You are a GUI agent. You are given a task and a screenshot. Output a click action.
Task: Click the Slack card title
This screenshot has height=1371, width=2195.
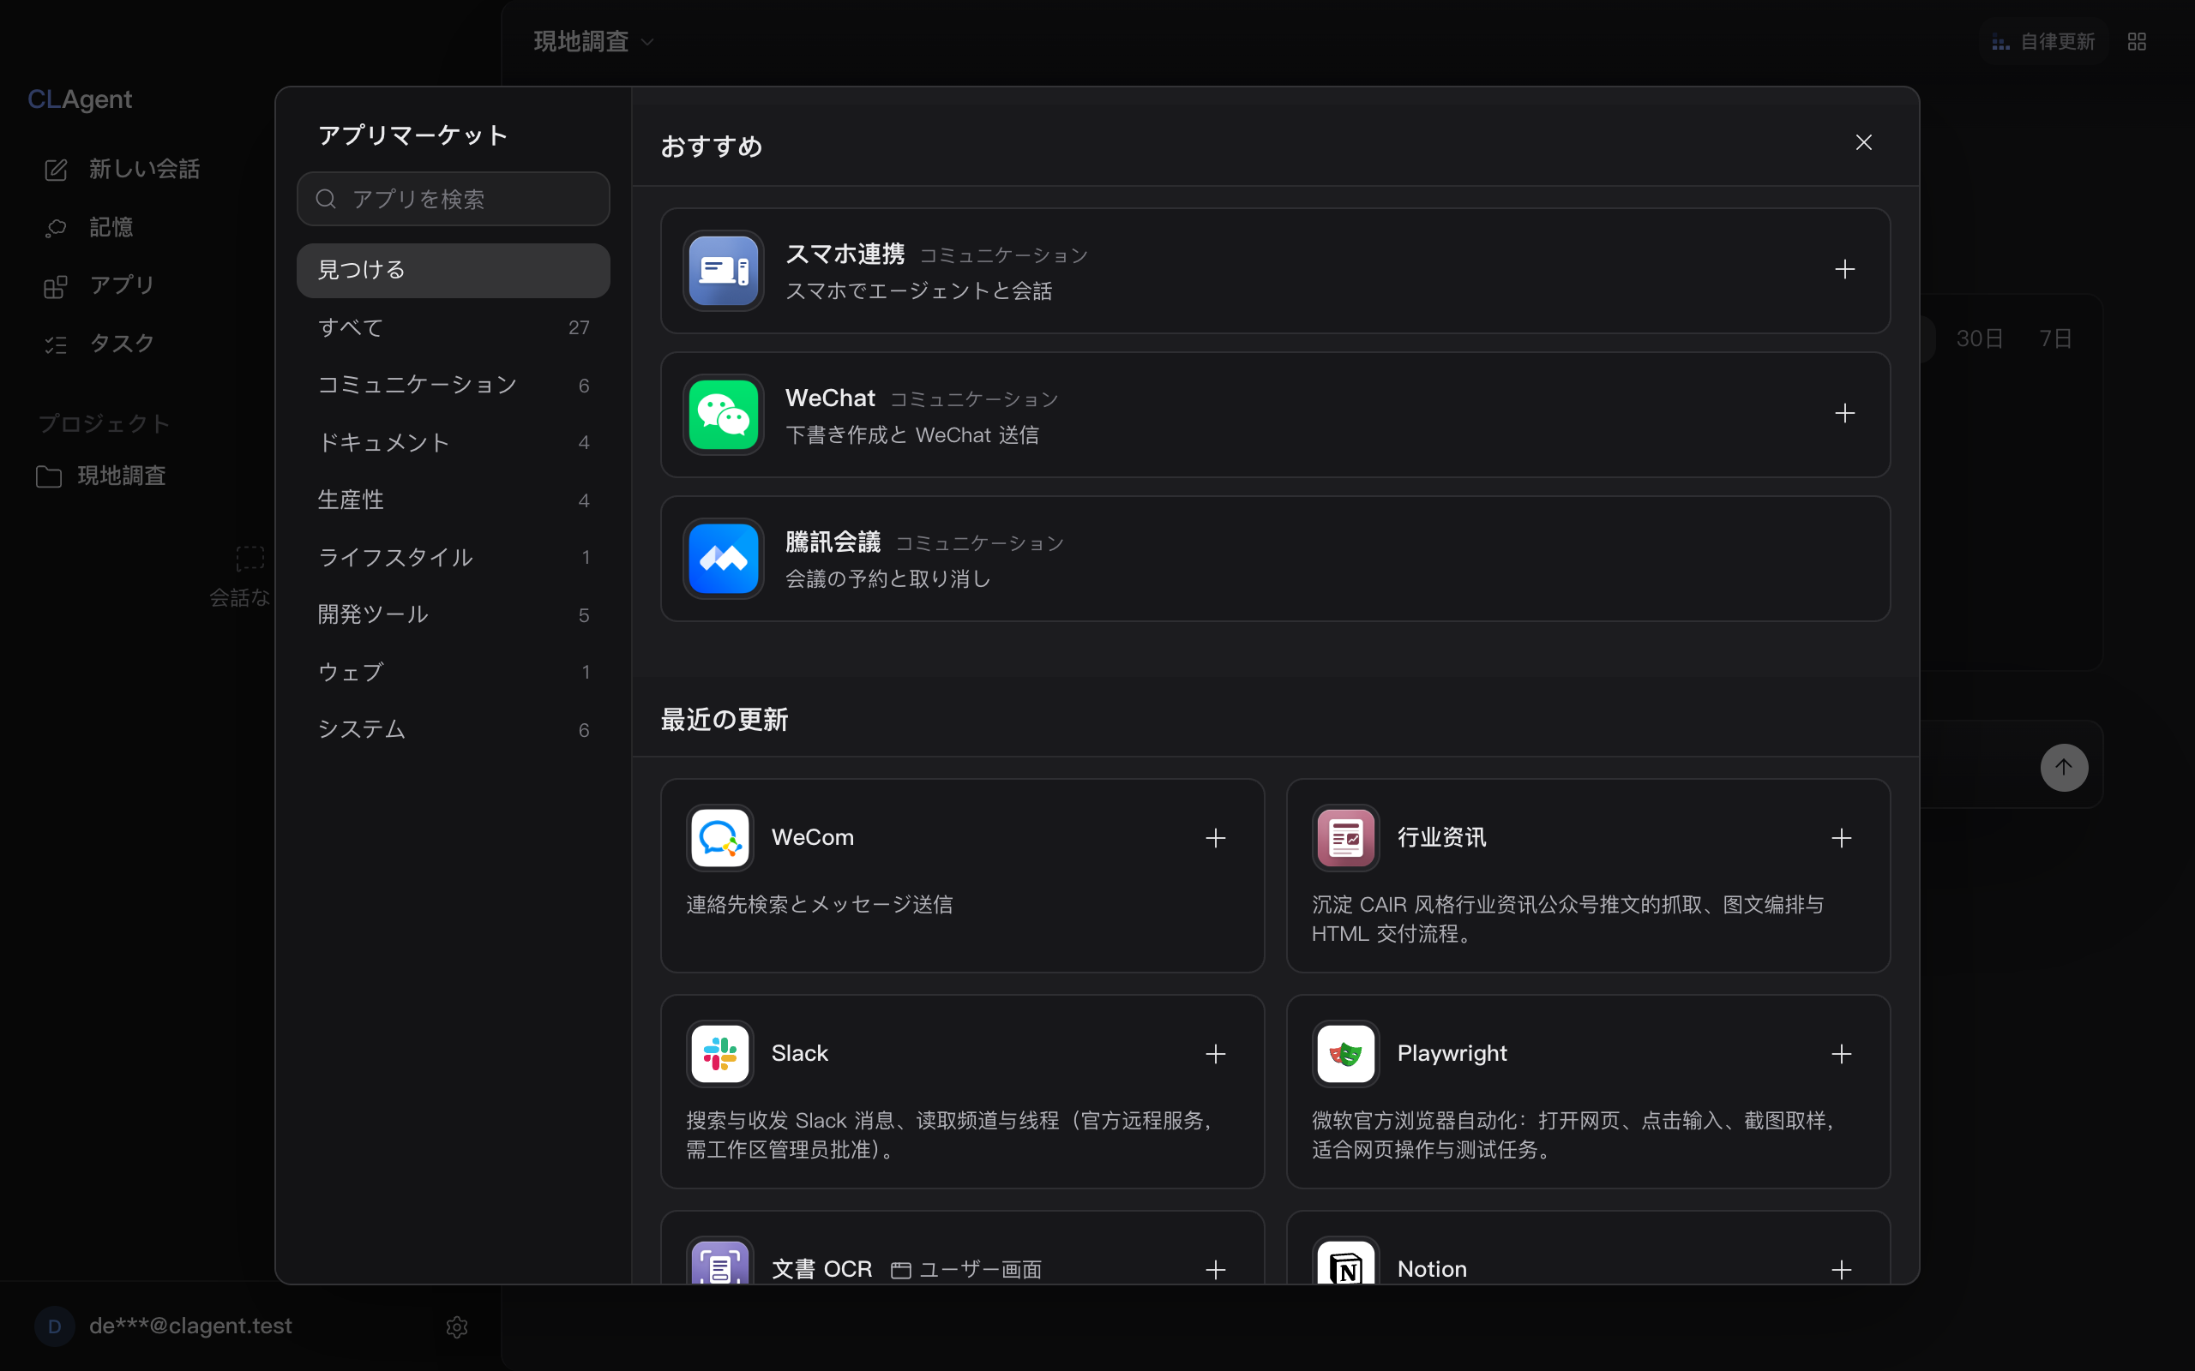pyautogui.click(x=799, y=1053)
